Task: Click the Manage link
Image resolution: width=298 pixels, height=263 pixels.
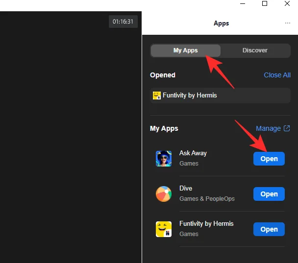Action: pos(268,128)
